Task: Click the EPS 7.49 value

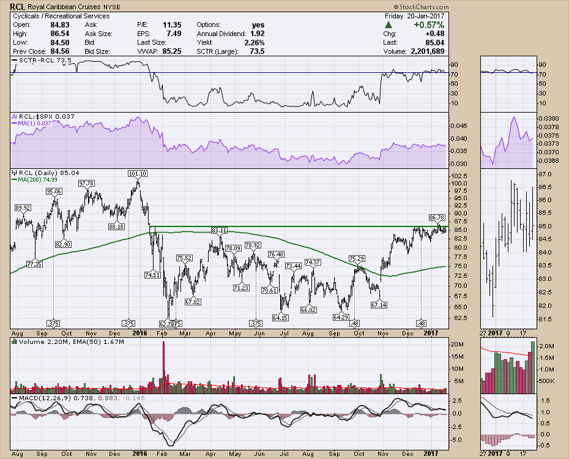Action: tap(174, 34)
